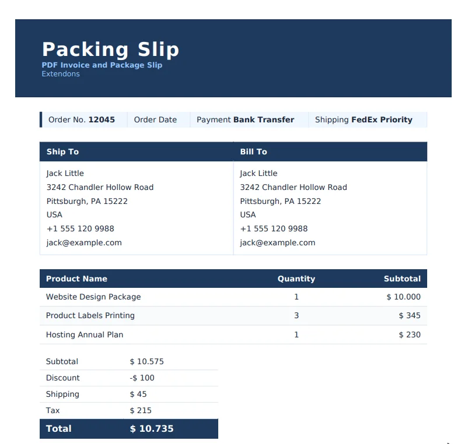This screenshot has width=461, height=444.
Task: Click the Product Name column header
Action: 76,279
